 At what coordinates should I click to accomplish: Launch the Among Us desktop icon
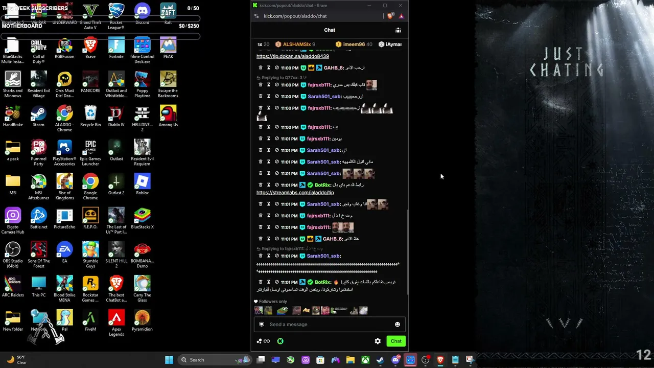168,116
